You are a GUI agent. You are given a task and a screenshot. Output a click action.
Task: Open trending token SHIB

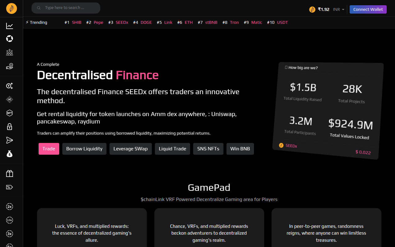coord(77,22)
